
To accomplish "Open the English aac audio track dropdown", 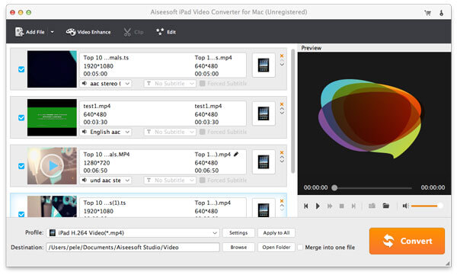I will tap(106, 132).
